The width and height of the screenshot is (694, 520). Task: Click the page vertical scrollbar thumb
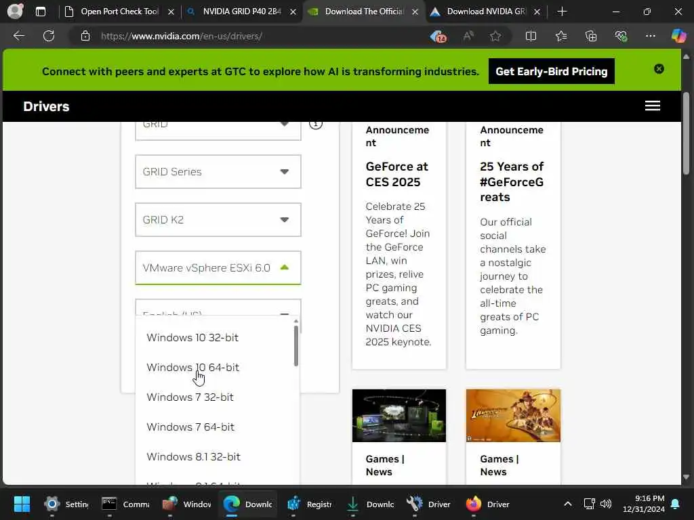click(x=686, y=133)
